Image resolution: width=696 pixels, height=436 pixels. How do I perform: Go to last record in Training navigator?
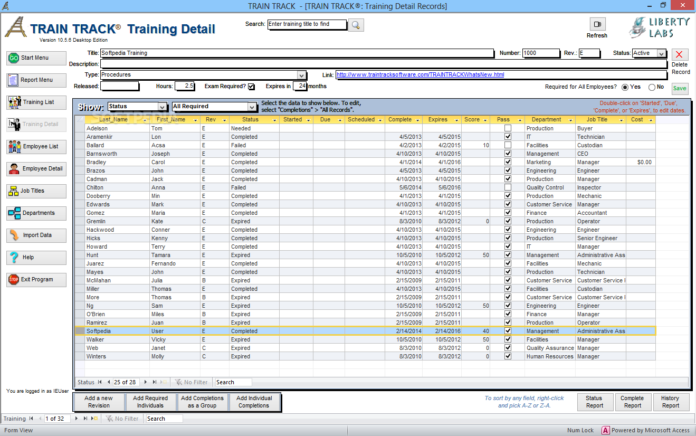click(x=85, y=419)
